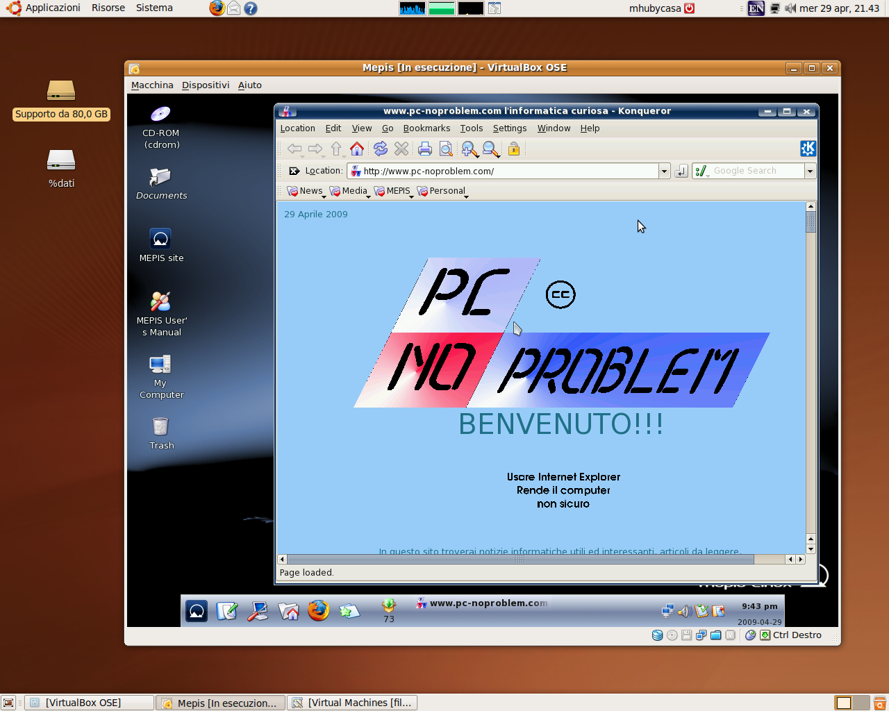Click the mhubycasa user switcher

coord(661,8)
